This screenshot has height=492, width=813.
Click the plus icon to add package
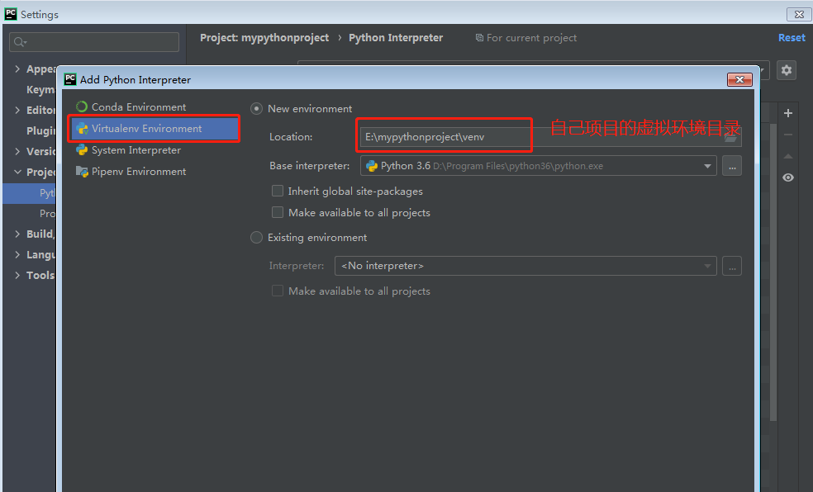pos(788,113)
